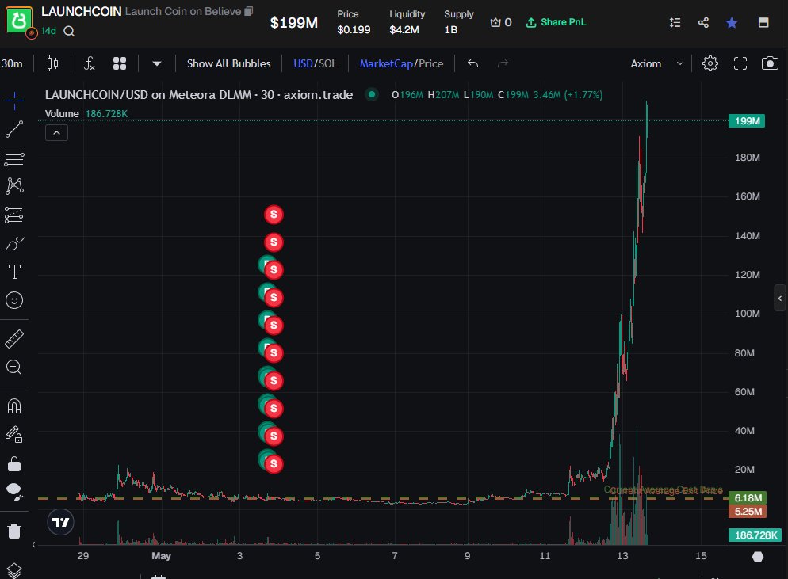Open the indicator templates grid icon

(x=120, y=63)
